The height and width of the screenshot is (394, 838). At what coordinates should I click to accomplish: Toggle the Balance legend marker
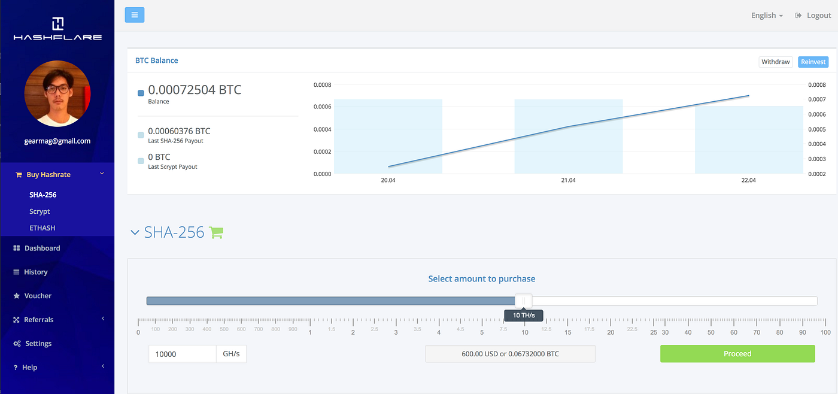point(141,93)
